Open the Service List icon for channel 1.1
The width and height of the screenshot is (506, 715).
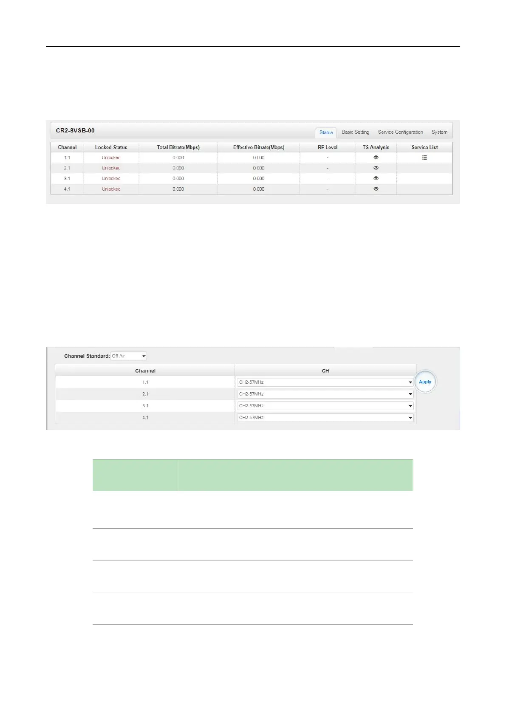click(x=424, y=158)
